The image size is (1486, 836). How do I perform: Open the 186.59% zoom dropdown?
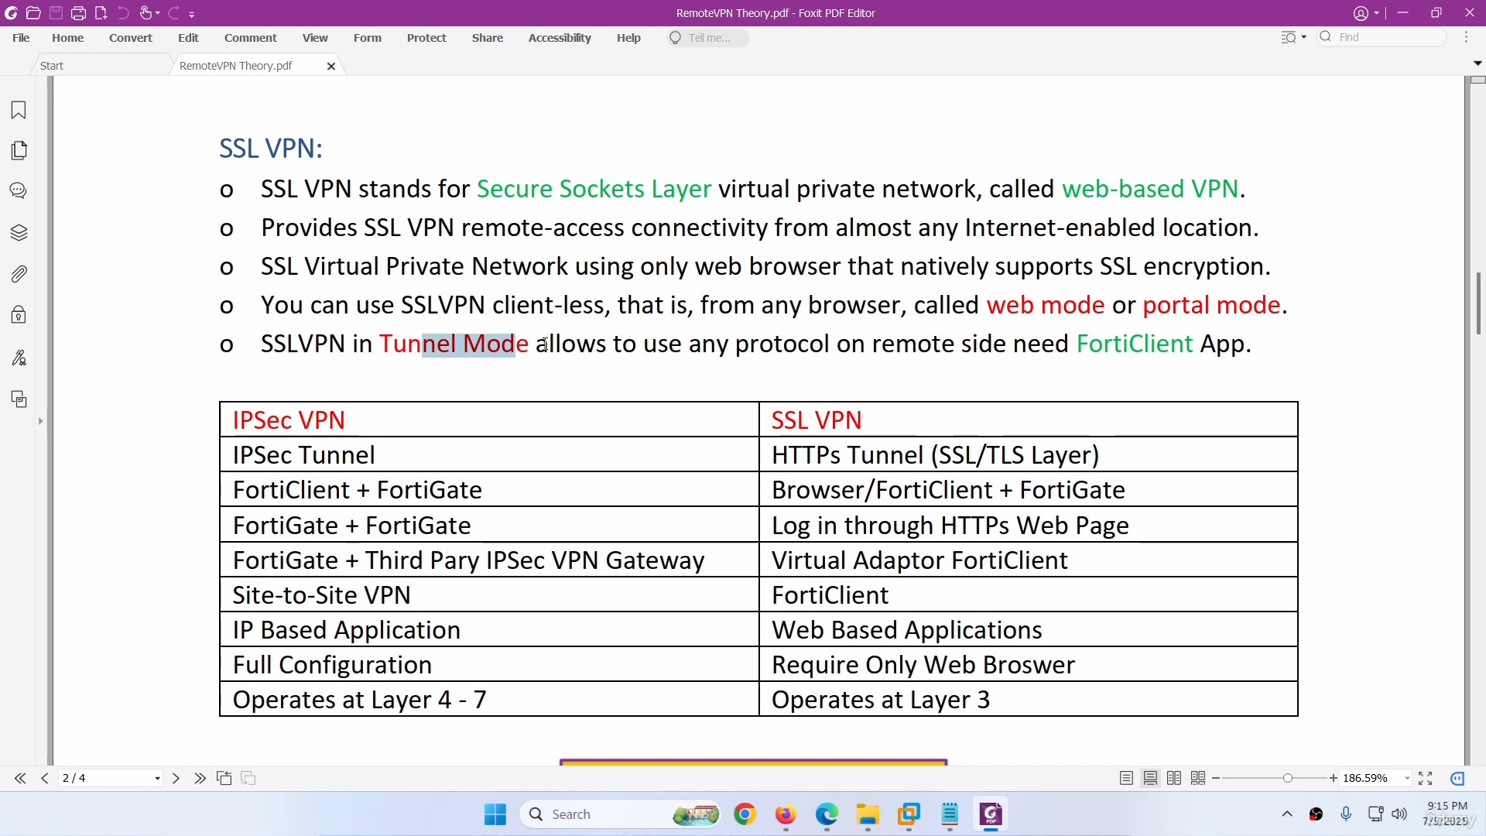(x=1407, y=779)
